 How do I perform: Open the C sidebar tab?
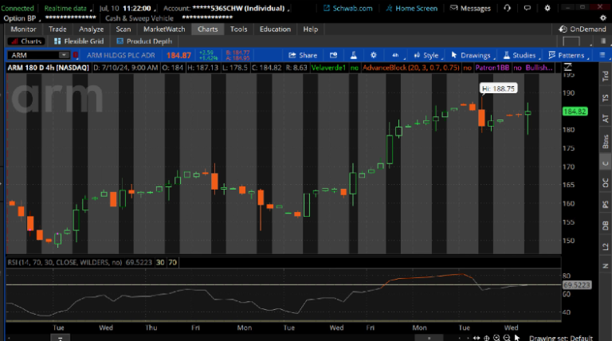click(x=606, y=163)
